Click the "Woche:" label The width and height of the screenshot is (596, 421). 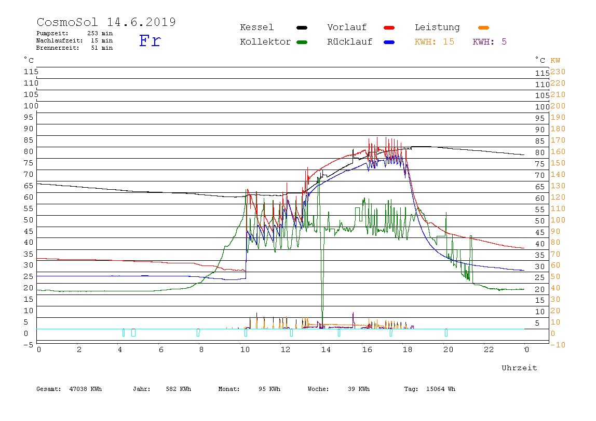click(318, 389)
